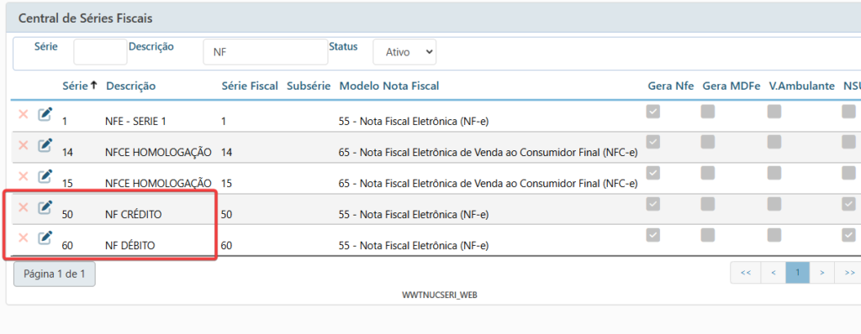The width and height of the screenshot is (861, 334).
Task: Edit the NF CRÉDITO row
Action: 45,206
